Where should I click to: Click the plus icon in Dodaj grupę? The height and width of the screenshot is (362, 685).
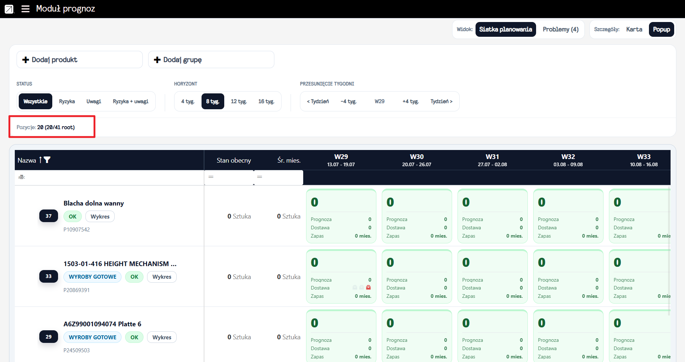click(x=157, y=60)
